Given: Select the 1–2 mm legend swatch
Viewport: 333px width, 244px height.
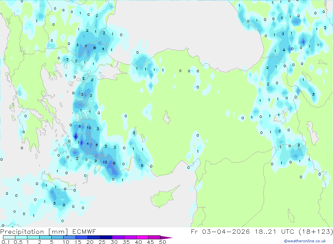Looking at the screenshot, I should point(33,237).
